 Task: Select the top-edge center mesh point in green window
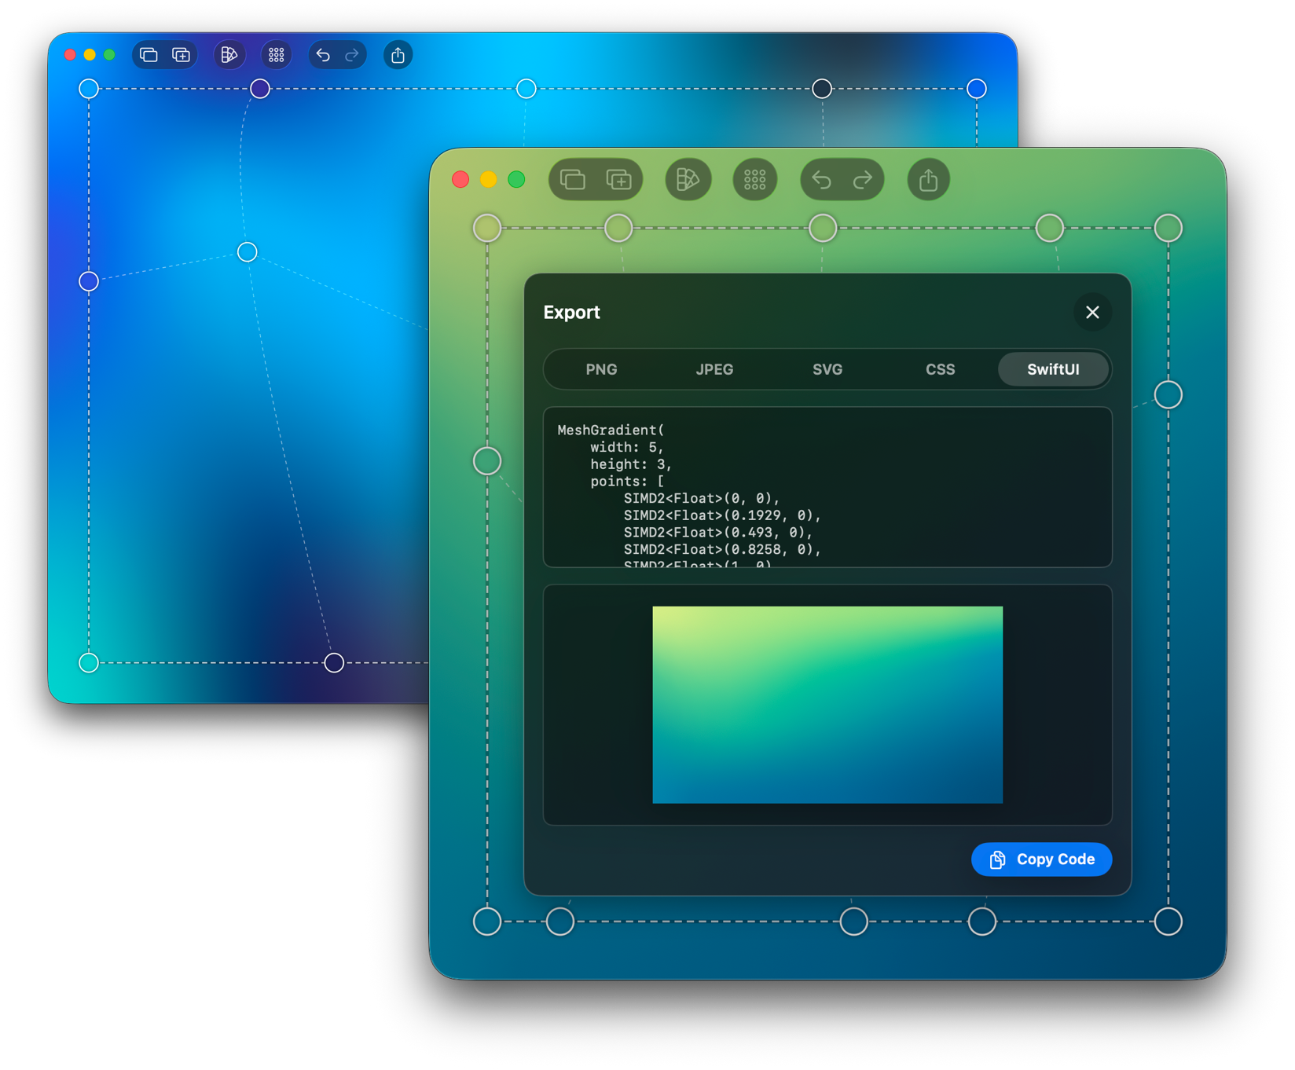(823, 229)
